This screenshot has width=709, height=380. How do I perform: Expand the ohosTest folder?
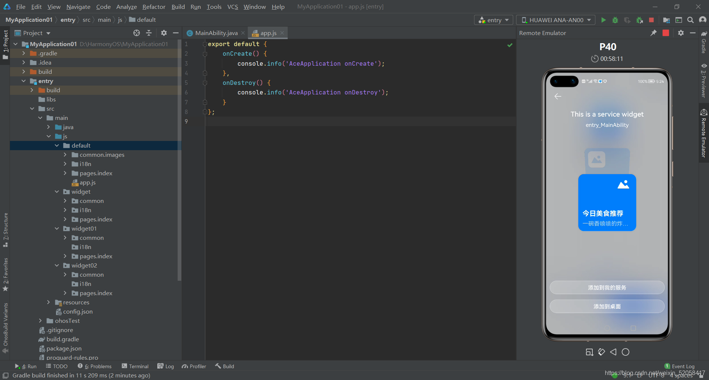[40, 321]
